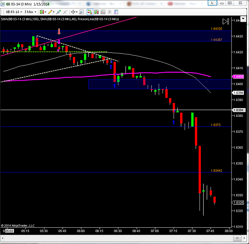Click the SMA indicator label text
The image size is (249, 244).
click(x=60, y=19)
